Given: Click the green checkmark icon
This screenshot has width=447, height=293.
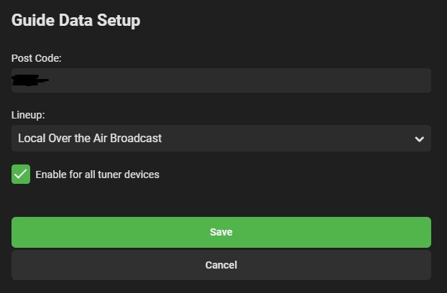Looking at the screenshot, I should click(21, 174).
